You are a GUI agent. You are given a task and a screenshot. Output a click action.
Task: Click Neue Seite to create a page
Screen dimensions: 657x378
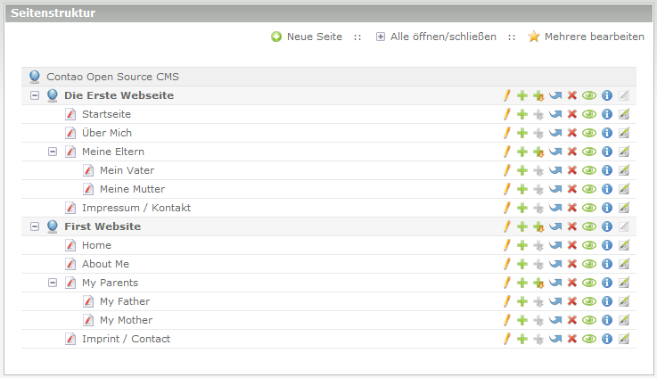pyautogui.click(x=307, y=37)
